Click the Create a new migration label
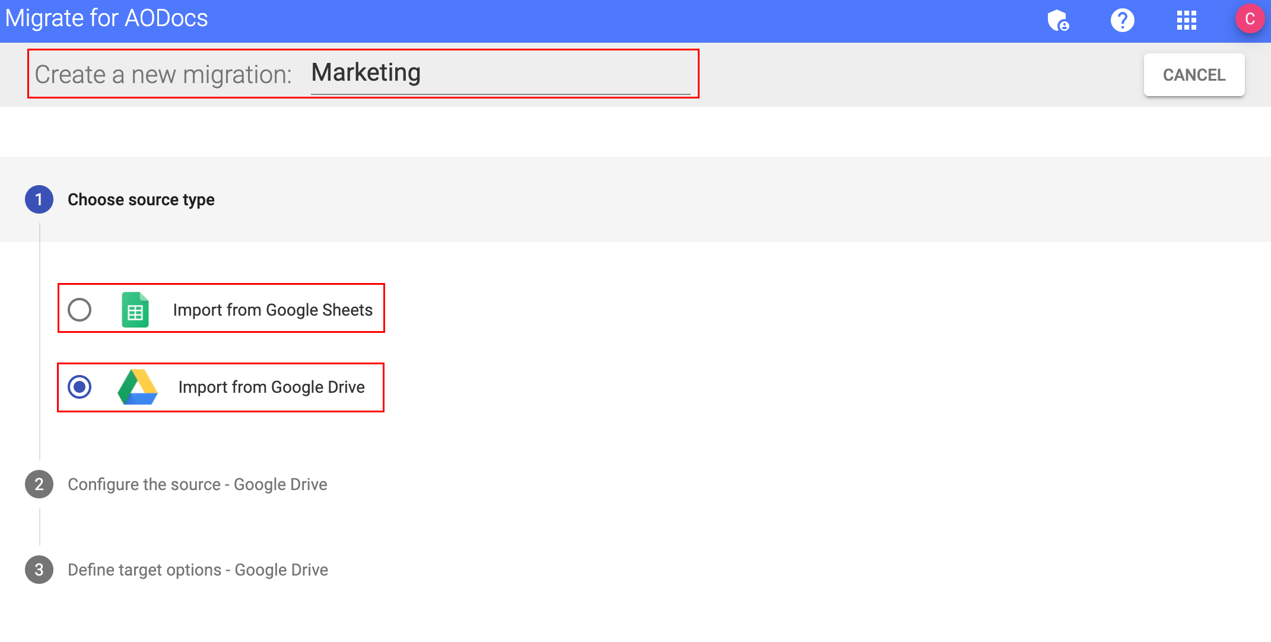The height and width of the screenshot is (642, 1271). pos(163,74)
